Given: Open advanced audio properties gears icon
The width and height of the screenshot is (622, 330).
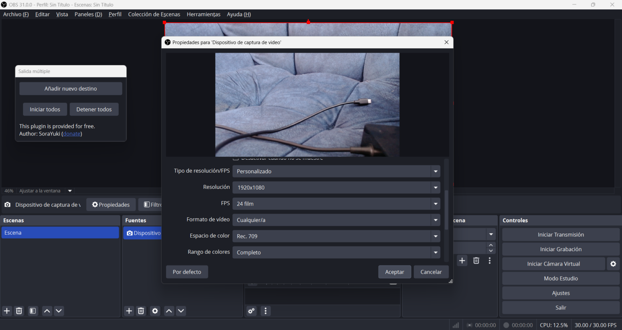Looking at the screenshot, I should 251,311.
